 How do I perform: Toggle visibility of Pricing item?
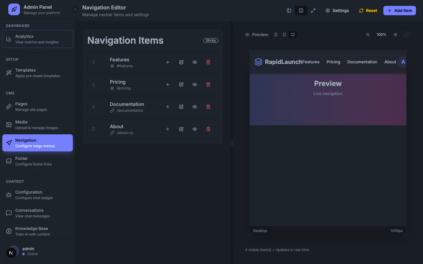point(195,84)
